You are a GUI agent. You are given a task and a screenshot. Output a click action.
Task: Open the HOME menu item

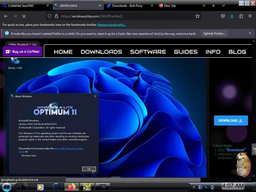(63, 52)
